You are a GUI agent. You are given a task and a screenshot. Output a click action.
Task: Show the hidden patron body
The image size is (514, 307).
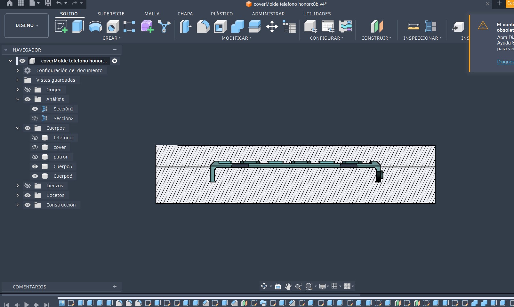35,157
